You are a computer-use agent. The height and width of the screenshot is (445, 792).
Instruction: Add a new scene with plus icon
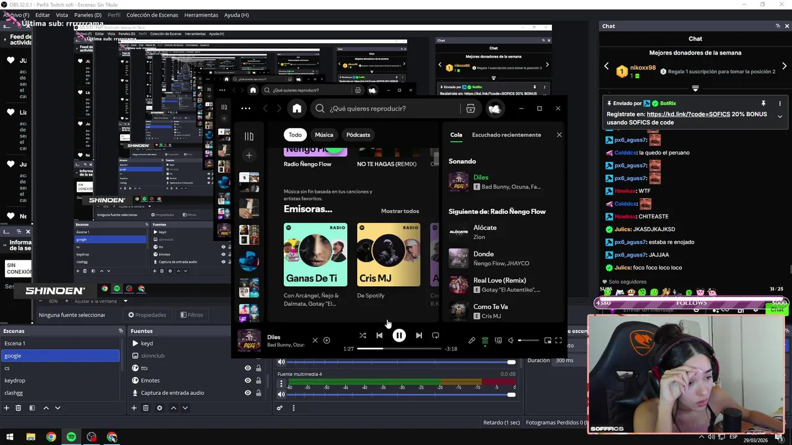[x=7, y=408]
